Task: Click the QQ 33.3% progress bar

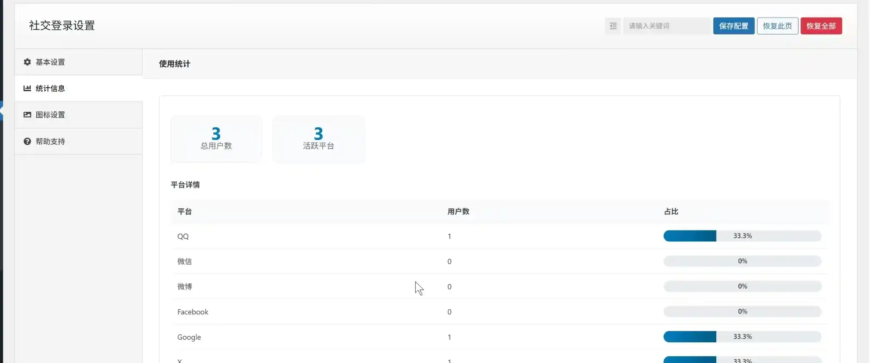Action: (x=742, y=236)
